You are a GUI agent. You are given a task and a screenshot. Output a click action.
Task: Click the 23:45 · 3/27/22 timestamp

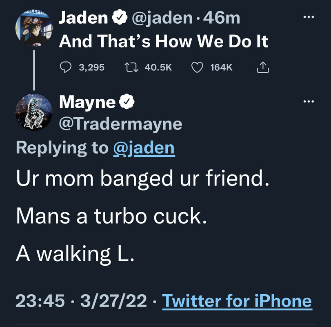[x=81, y=301]
